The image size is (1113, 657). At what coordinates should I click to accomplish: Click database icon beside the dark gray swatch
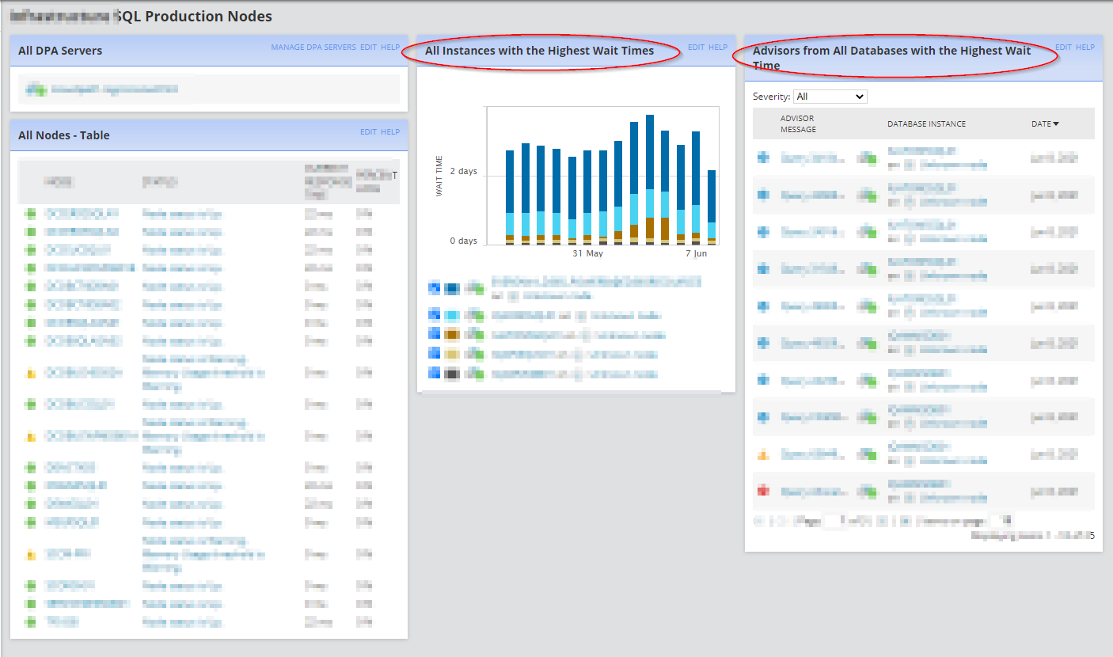coord(474,373)
